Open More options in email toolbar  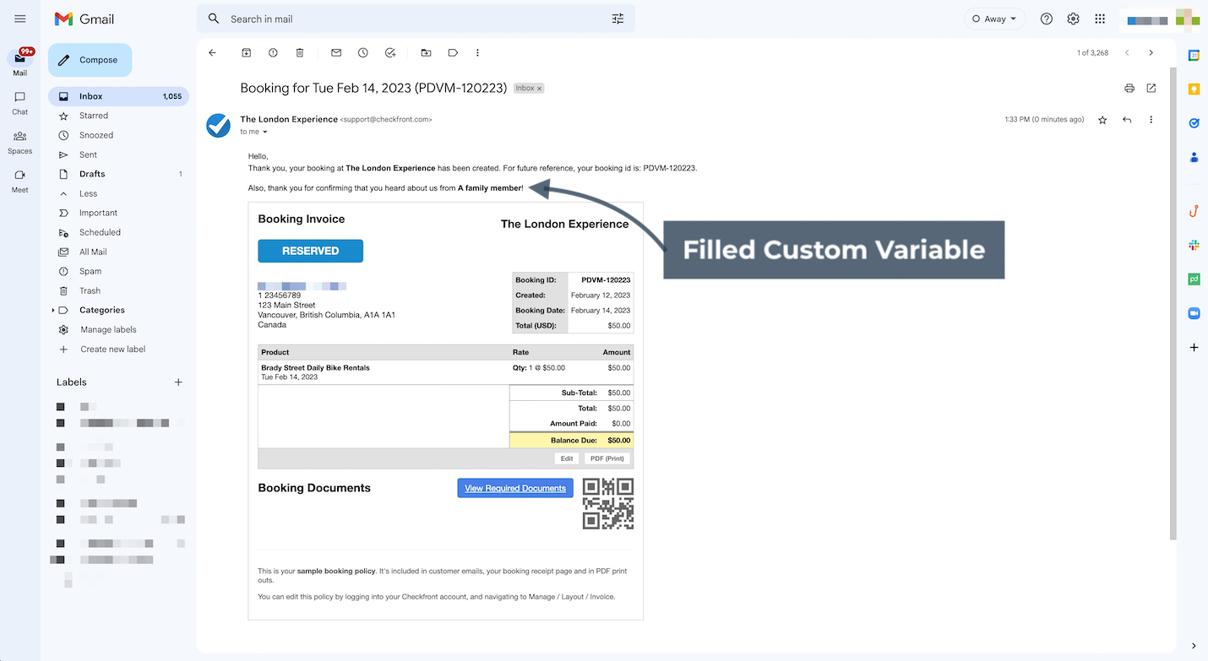click(477, 52)
